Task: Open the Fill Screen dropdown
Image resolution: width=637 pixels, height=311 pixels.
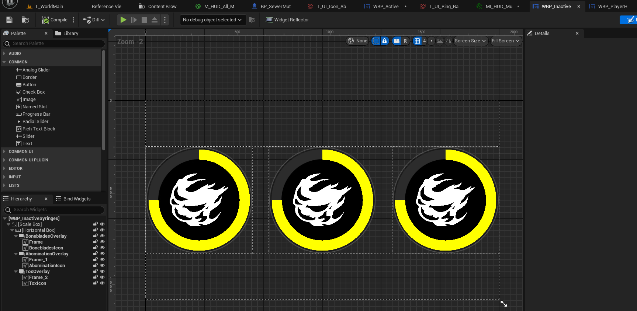Action: (505, 41)
